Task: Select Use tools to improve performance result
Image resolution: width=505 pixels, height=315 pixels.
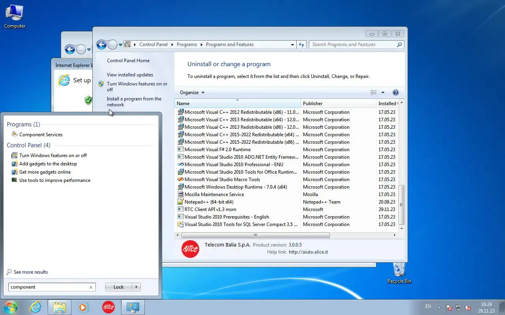Action: [x=55, y=180]
